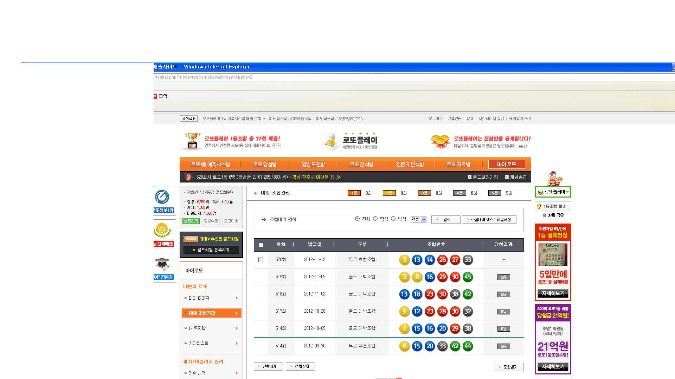Viewport: 675px width, 379px height.
Task: Check the select-all checkbox in table header
Action: (261, 245)
